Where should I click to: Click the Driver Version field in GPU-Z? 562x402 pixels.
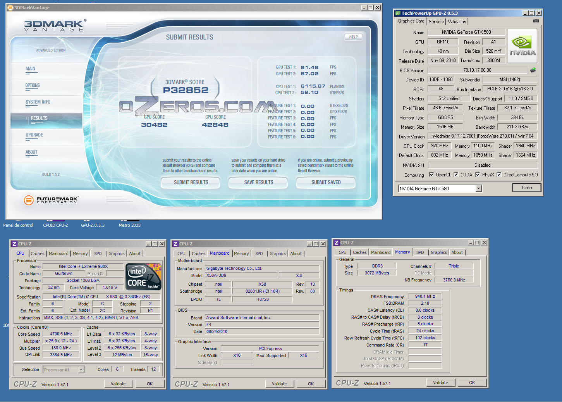pyautogui.click(x=483, y=136)
